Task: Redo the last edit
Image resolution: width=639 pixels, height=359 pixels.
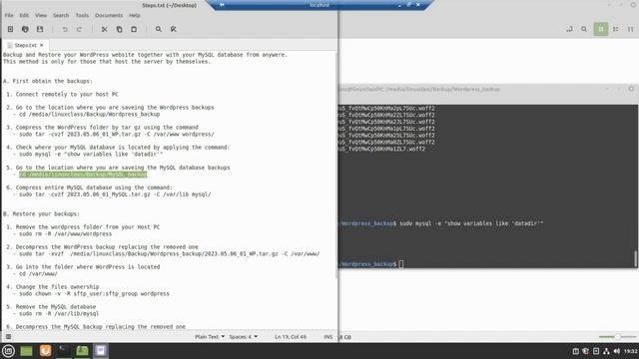Action: [80, 29]
